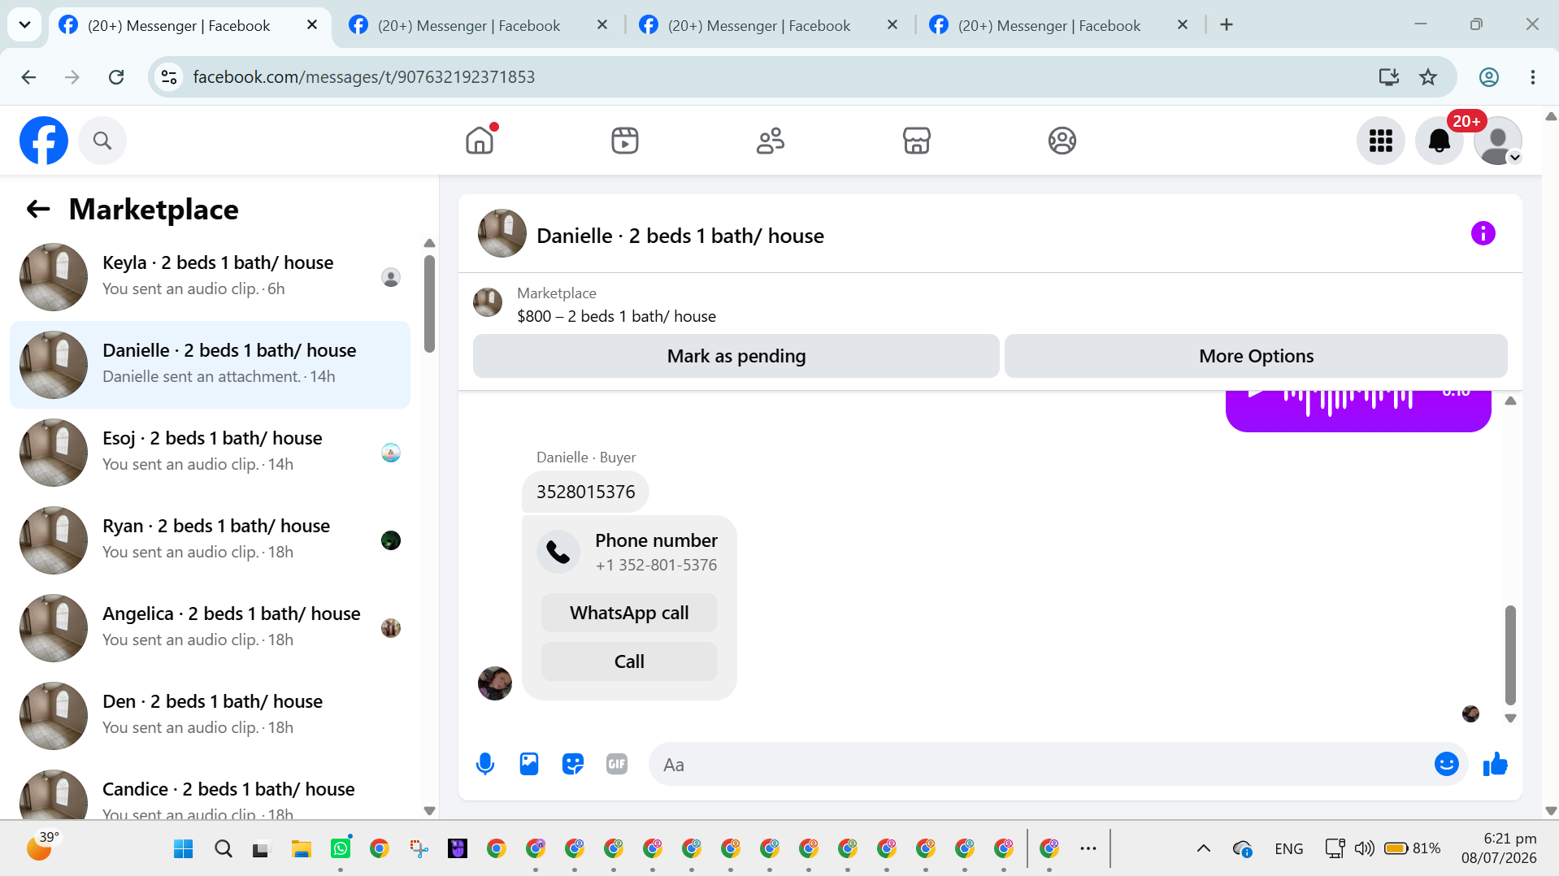Open the $800 – 2 beds 1 bath/ house listing
The height and width of the screenshot is (876, 1559).
pos(616,316)
